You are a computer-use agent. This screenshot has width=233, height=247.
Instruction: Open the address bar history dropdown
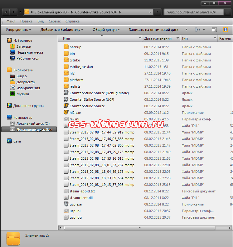(x=150, y=12)
